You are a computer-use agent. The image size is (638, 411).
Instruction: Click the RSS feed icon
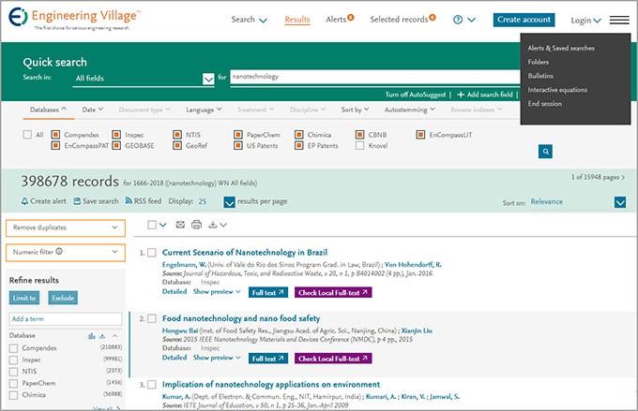tap(129, 200)
